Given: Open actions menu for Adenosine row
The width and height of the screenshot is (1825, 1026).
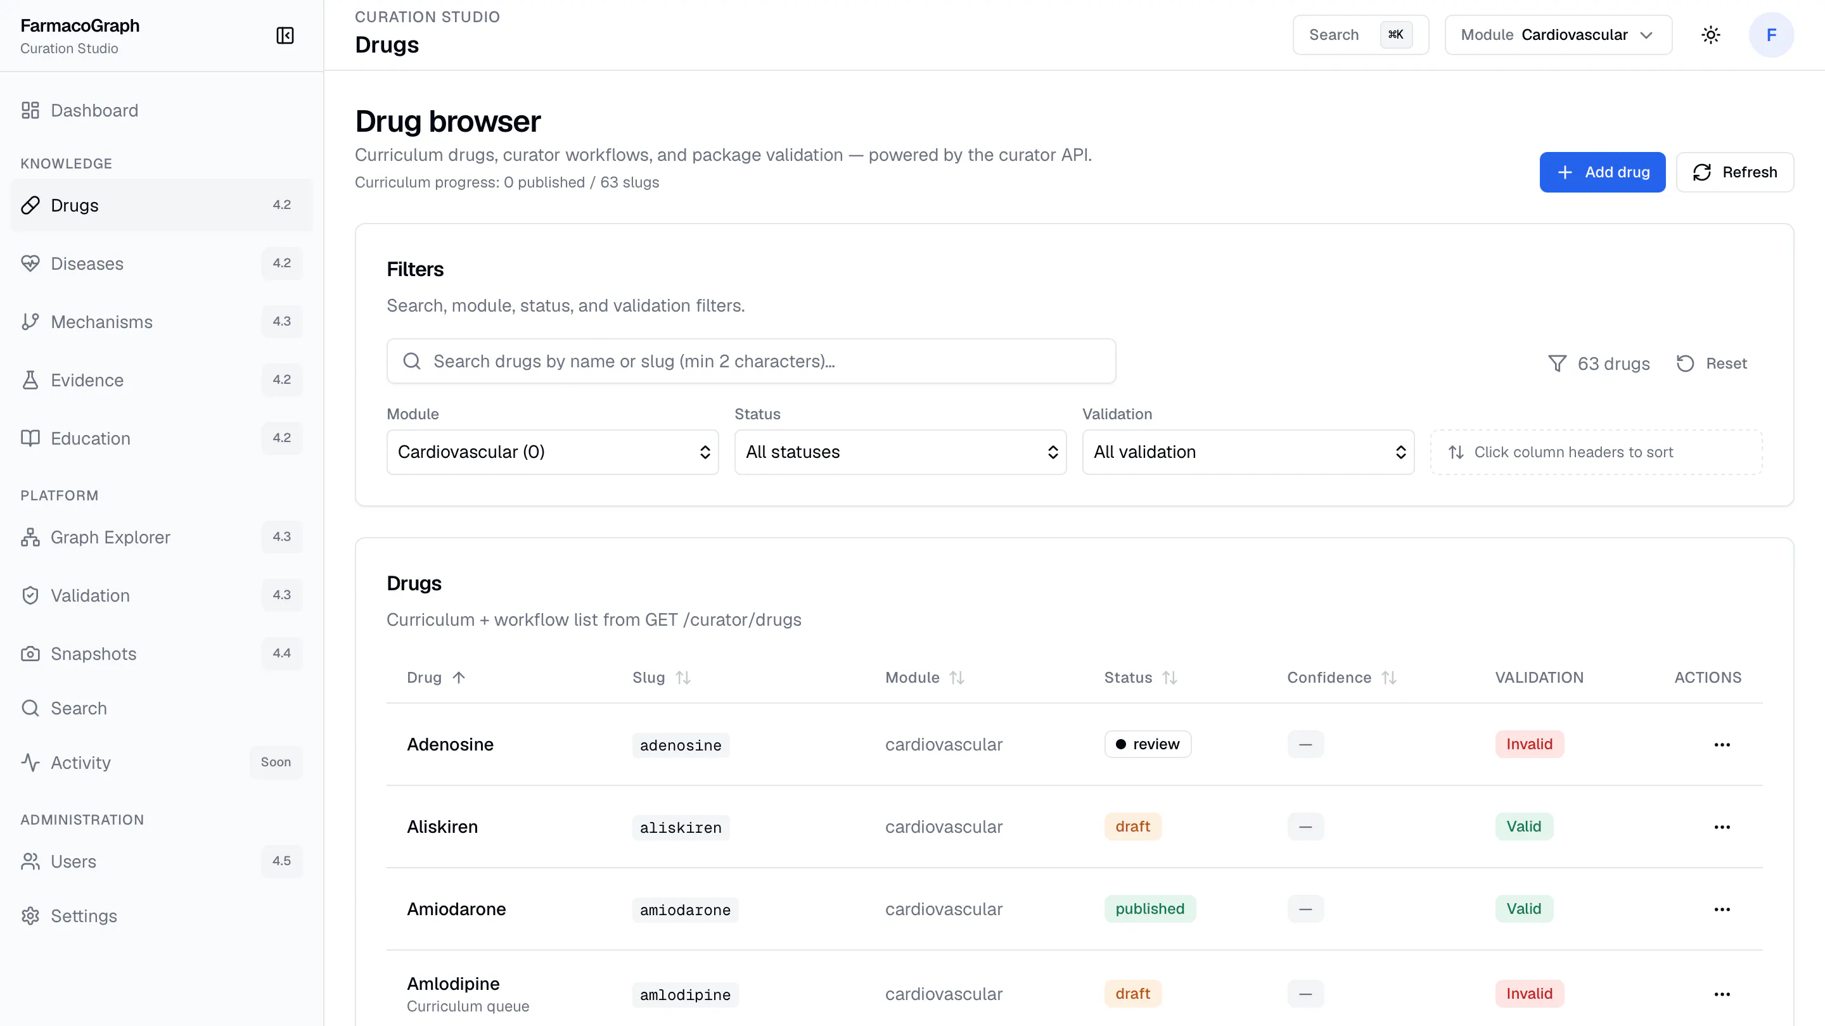Looking at the screenshot, I should pos(1722,744).
